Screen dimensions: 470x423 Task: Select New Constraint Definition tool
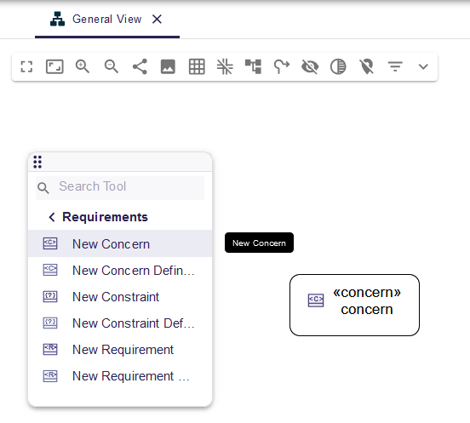(x=120, y=323)
